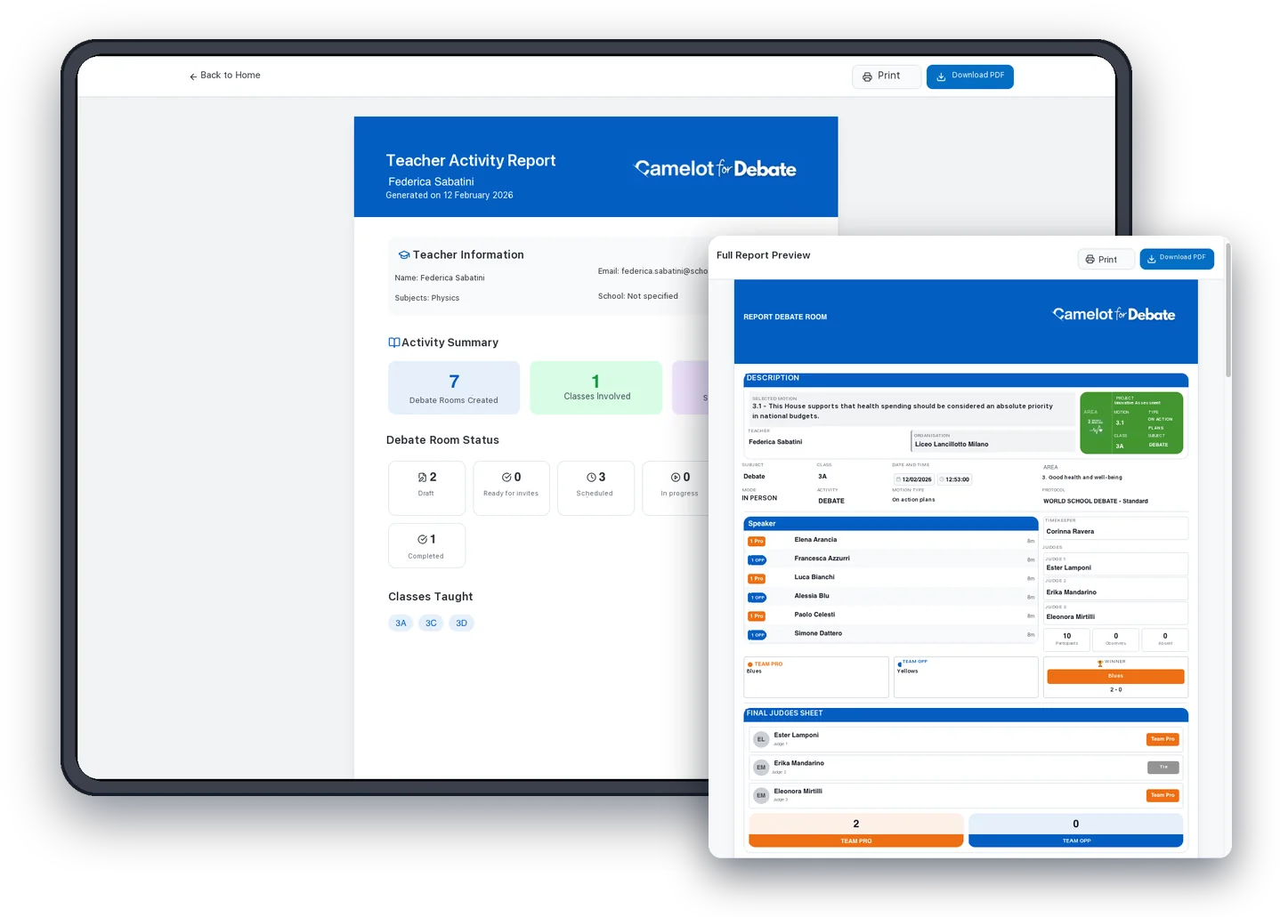Click the Team Pro vote badge for Eleonora Mirtilli
Screen dimensions: 1280x917
click(1163, 795)
